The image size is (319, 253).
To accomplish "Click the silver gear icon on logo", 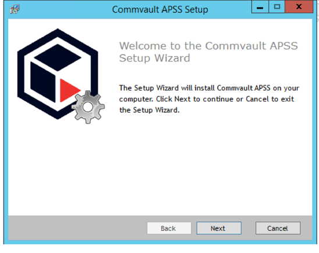I will pyautogui.click(x=88, y=107).
